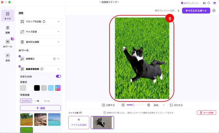Click the + 追加 background image button

point(40,108)
